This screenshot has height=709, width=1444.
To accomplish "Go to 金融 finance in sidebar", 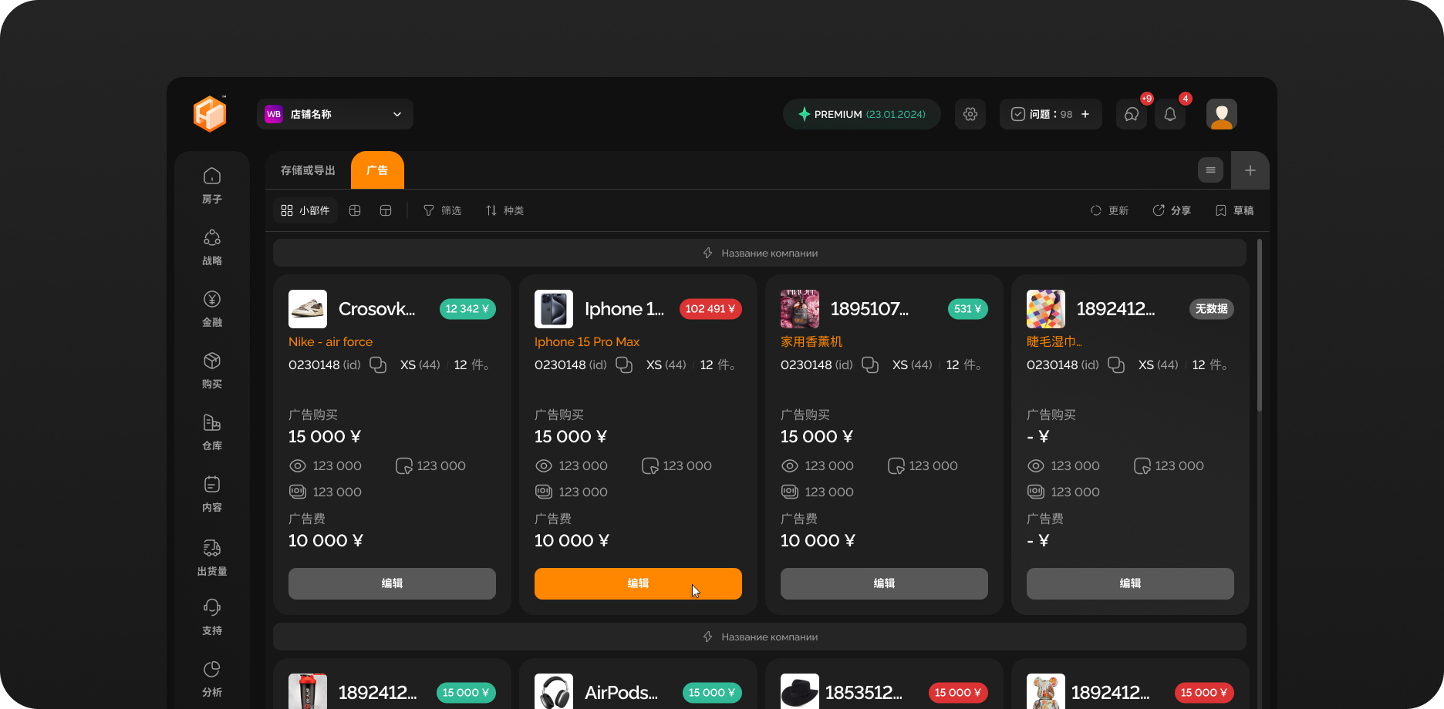I will 212,308.
